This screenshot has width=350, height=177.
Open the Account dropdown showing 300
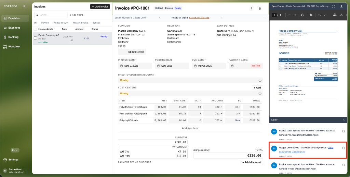click(214, 107)
